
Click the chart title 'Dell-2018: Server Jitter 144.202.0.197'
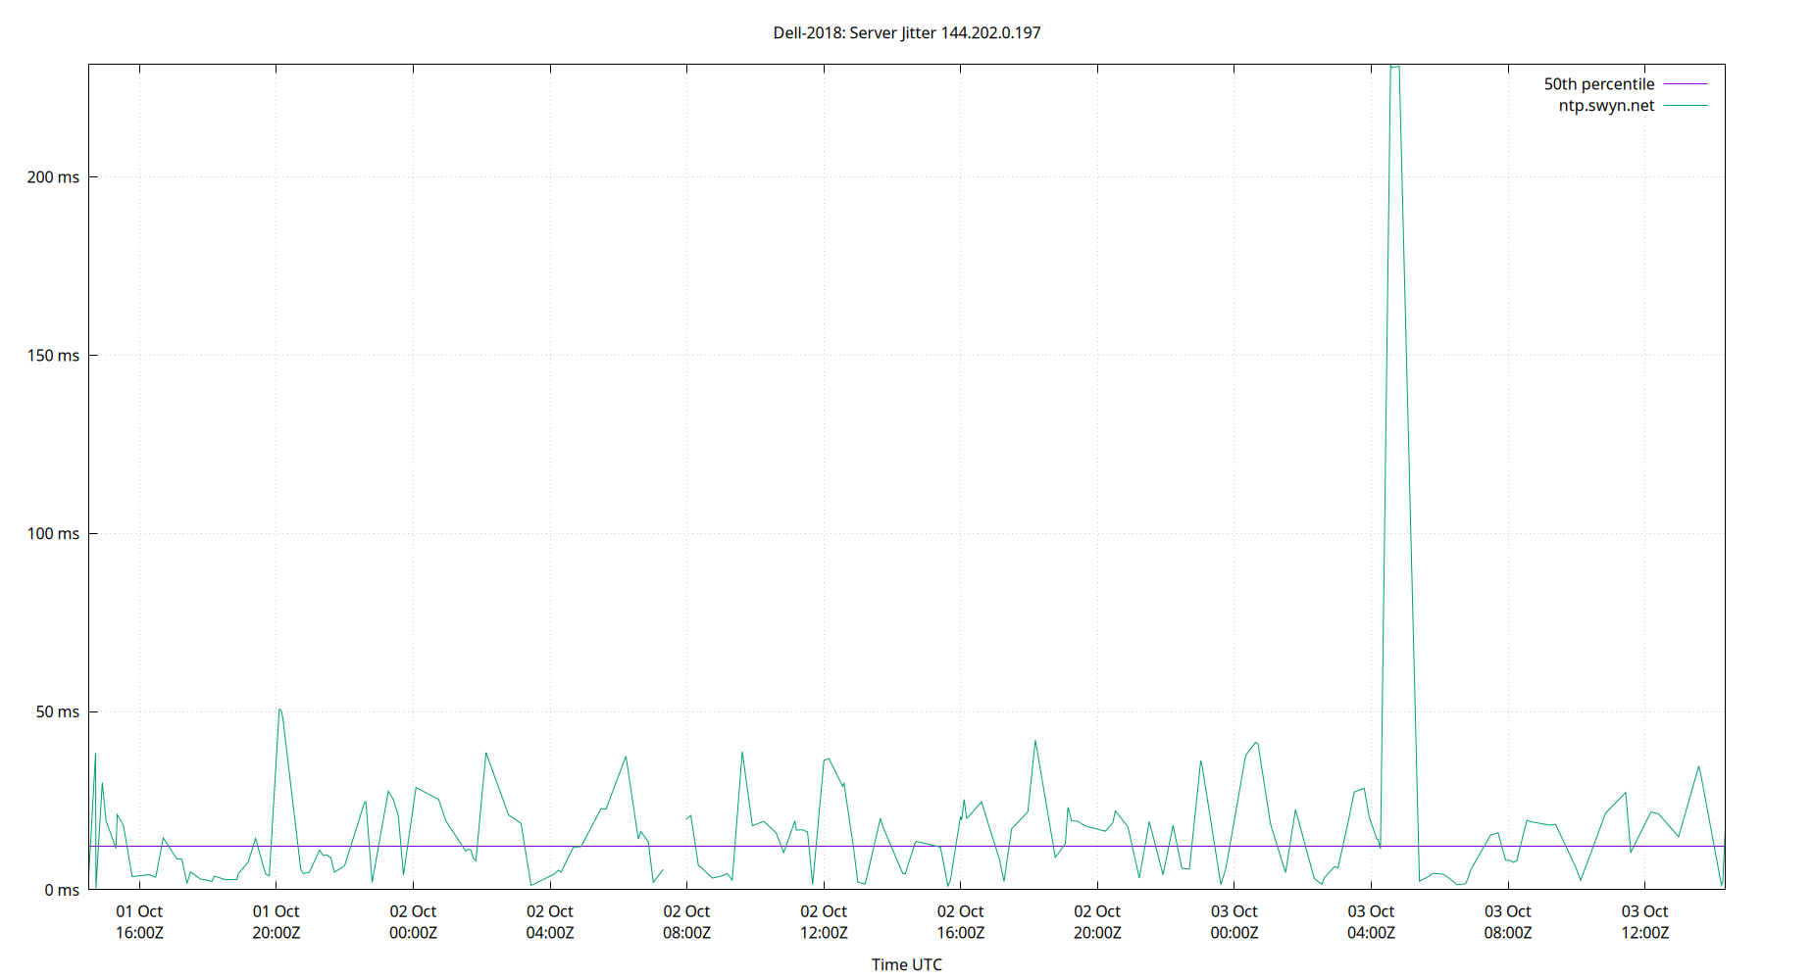[x=907, y=32]
